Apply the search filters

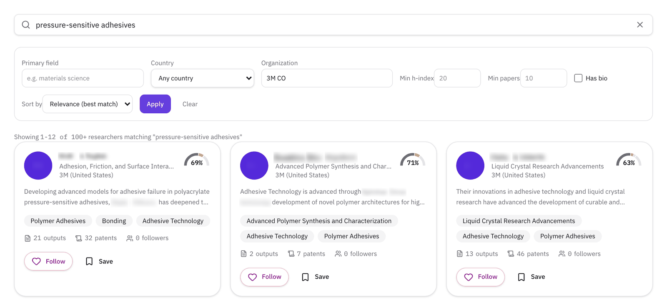pyautogui.click(x=155, y=104)
